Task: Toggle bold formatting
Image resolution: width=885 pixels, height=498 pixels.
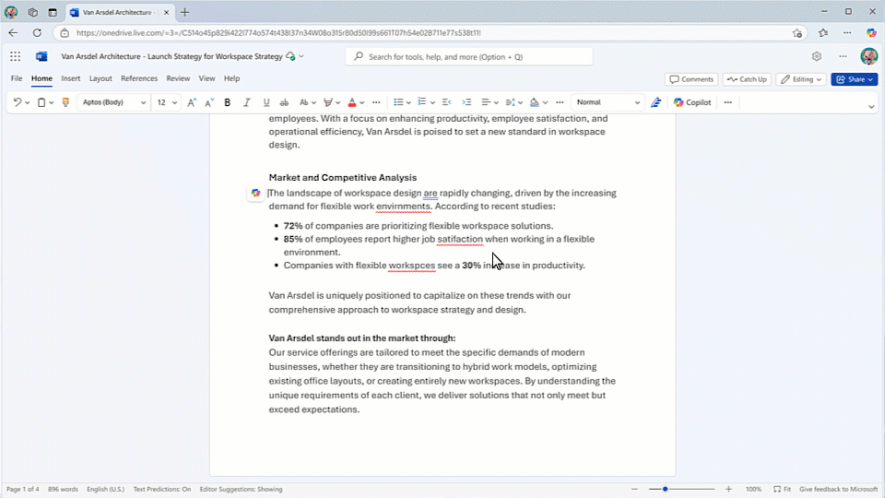Action: (227, 102)
